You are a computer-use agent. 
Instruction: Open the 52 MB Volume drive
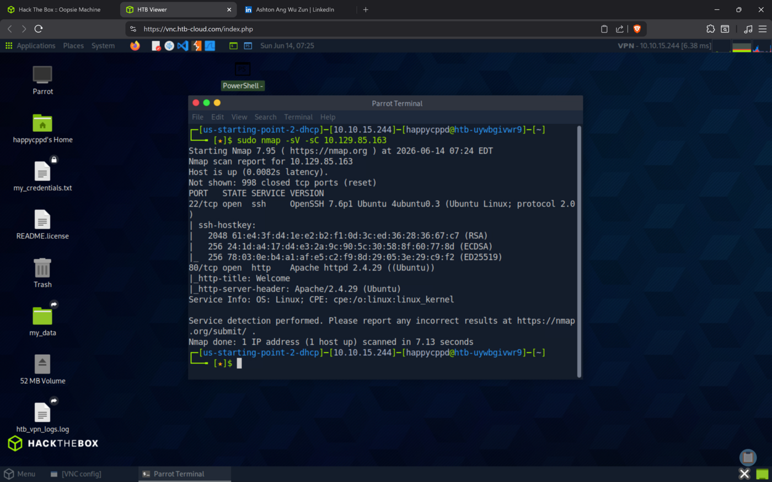click(x=42, y=369)
